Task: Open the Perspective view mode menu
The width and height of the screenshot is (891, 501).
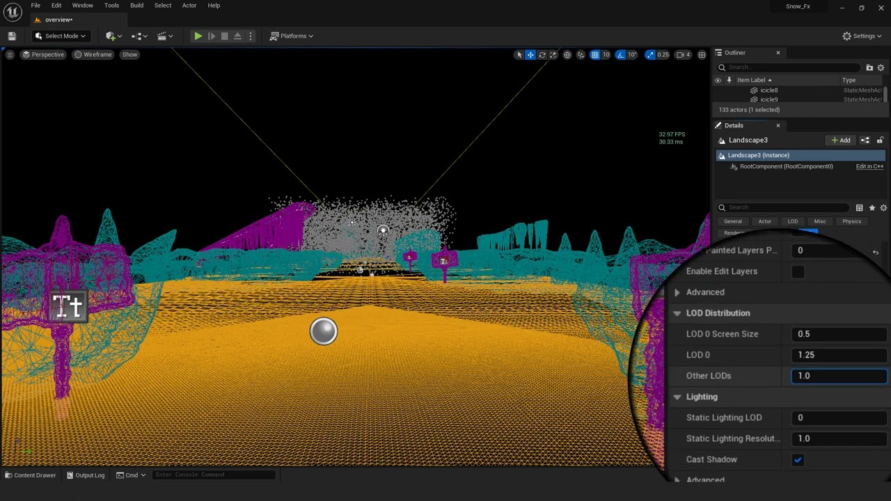Action: click(x=43, y=54)
